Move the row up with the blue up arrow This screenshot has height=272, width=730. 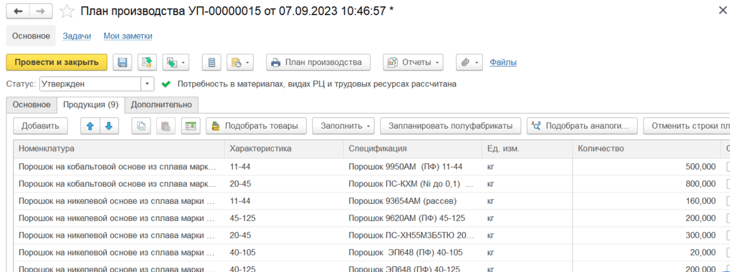click(90, 126)
